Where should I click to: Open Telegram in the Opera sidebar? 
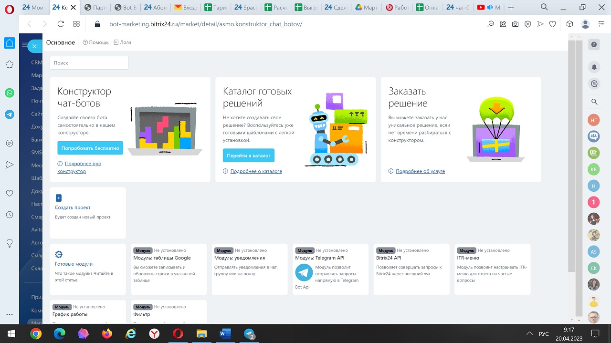(x=10, y=114)
